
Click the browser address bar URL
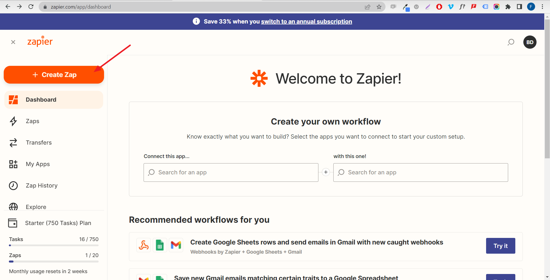tap(81, 7)
